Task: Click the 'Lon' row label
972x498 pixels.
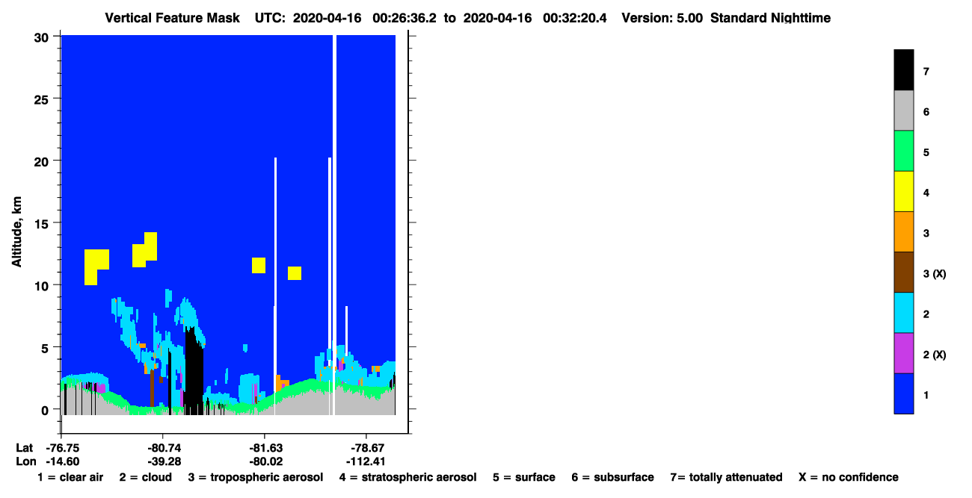Action: pos(25,461)
